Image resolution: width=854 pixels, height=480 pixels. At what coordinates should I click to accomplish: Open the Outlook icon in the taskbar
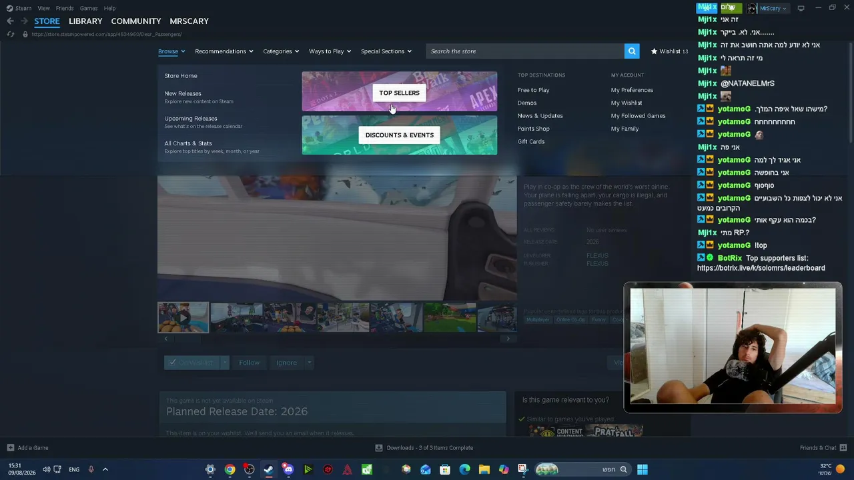426,469
